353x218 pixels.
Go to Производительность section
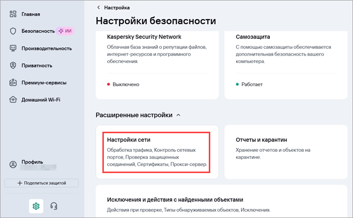point(46,48)
